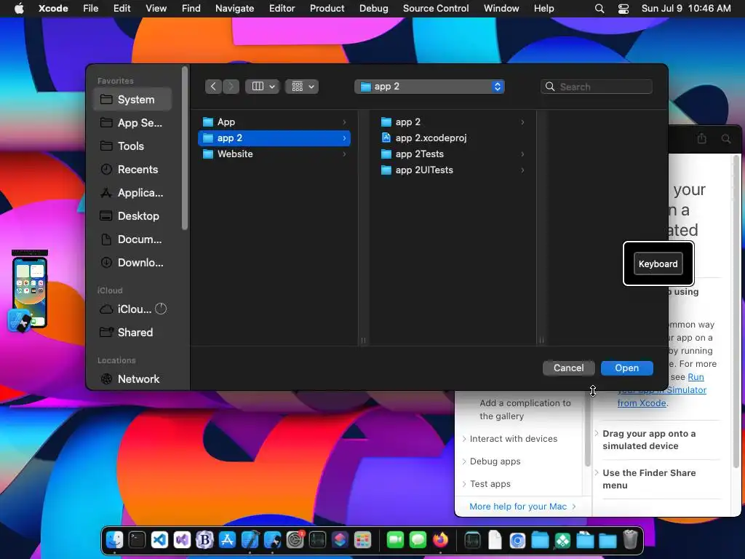Open the Navigate menu
745x559 pixels.
coord(235,8)
